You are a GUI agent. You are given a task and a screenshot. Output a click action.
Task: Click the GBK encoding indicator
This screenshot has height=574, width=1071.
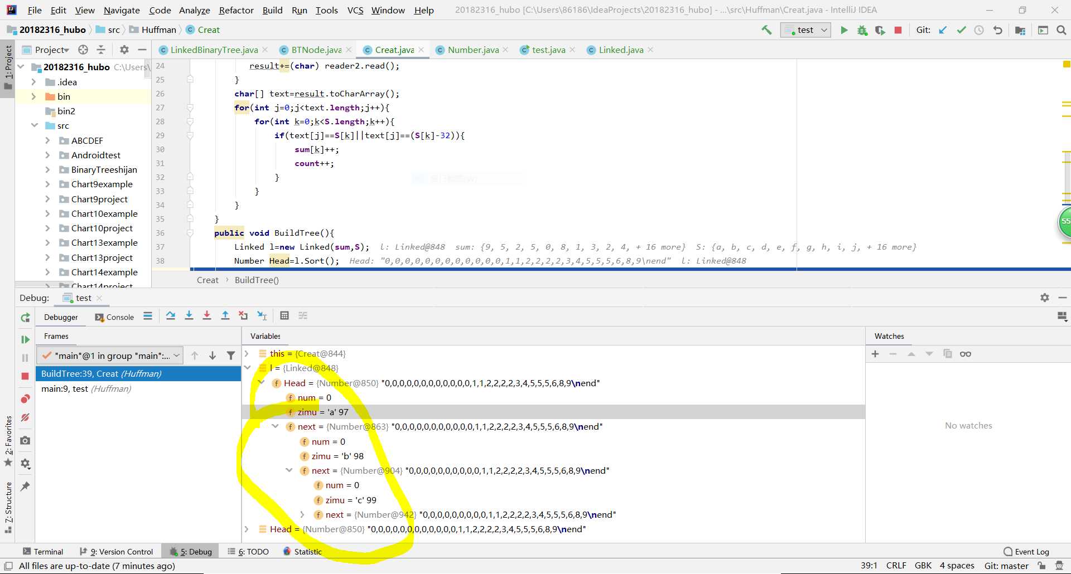(923, 566)
